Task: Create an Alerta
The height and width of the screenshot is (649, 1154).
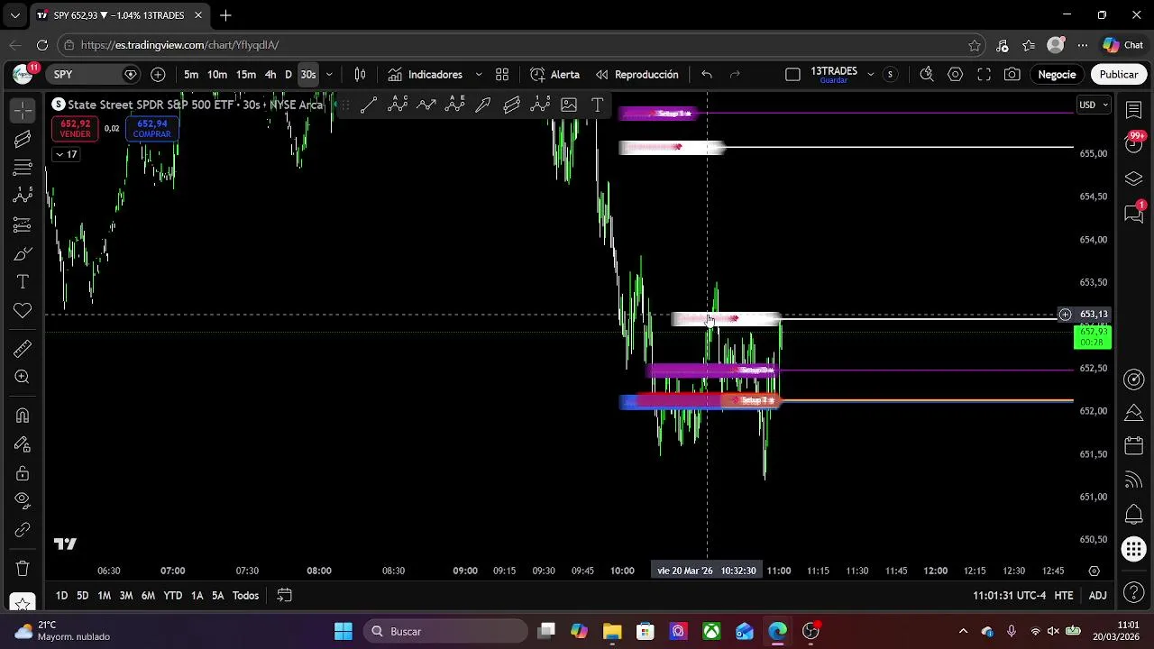Action: tap(554, 75)
